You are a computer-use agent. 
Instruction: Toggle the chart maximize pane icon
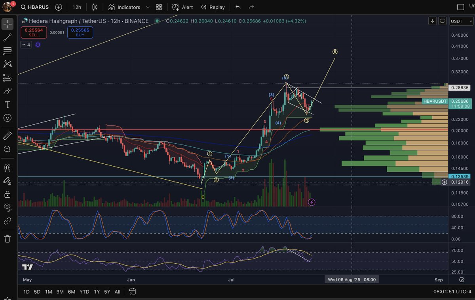click(443, 21)
